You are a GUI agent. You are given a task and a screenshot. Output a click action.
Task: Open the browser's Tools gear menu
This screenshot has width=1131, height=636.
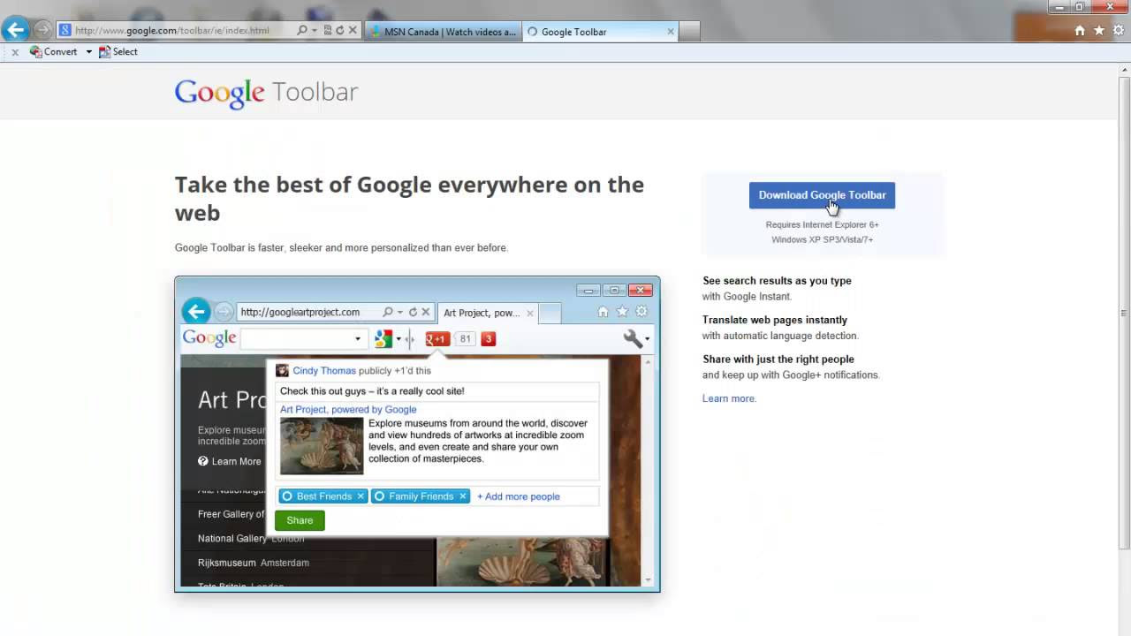[x=1119, y=31]
